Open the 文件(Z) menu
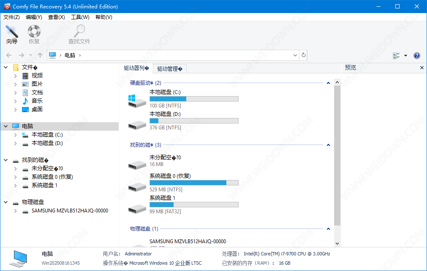 [11, 17]
